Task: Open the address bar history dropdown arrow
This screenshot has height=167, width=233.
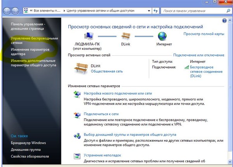Action: 149,11
